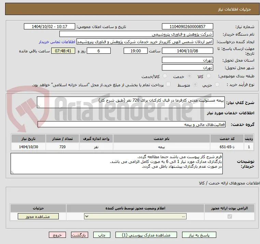260x244 pixels.
Task: Toggle الزامی بودن ارائه مجوز checkbox
Action: tap(230, 216)
